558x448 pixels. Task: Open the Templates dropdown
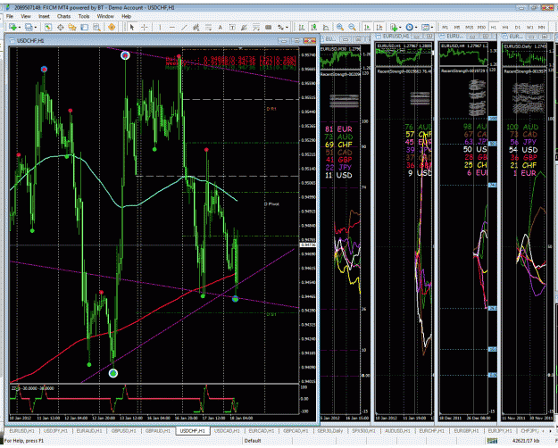coord(427,27)
